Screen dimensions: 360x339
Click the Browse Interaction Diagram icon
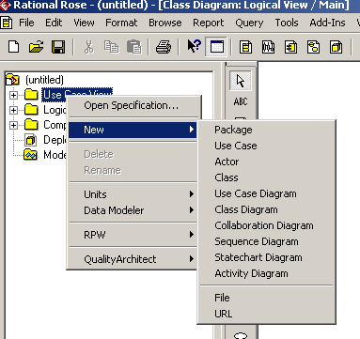click(x=268, y=47)
